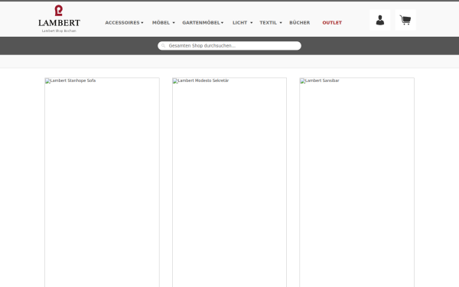The width and height of the screenshot is (459, 287).
Task: Open the shopping cart icon
Action: pos(405,20)
